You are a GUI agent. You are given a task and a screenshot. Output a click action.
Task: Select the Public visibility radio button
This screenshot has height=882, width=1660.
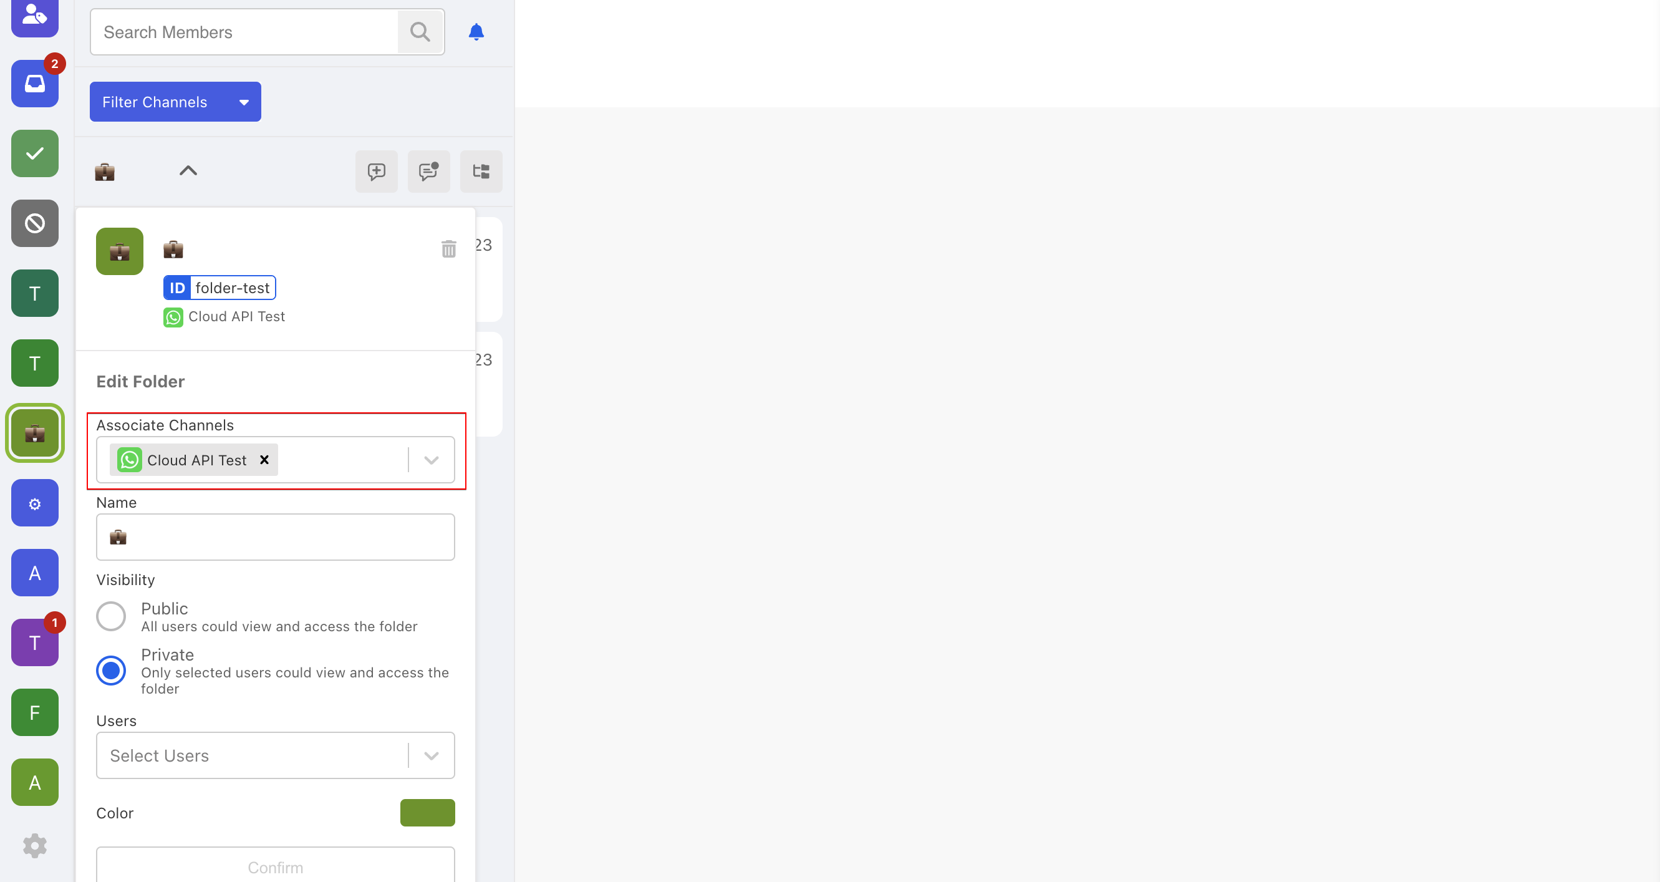[111, 616]
